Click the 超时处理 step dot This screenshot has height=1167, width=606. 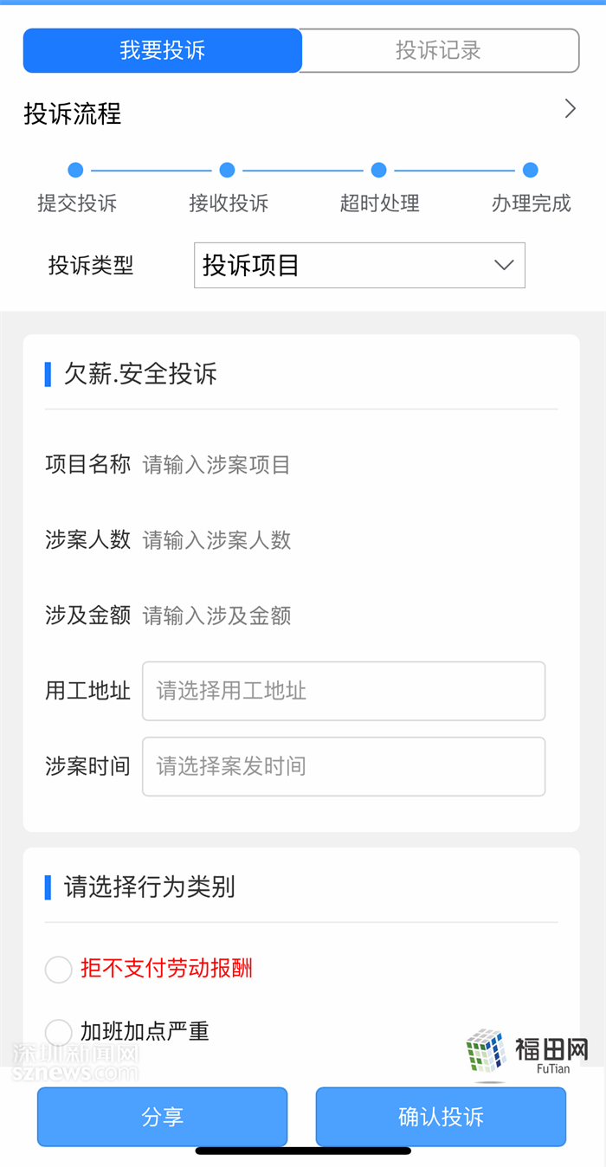click(378, 170)
